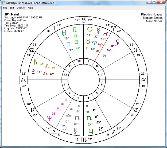Click the green Jupiter glyph
The height and width of the screenshot is (148, 167).
(91, 131)
